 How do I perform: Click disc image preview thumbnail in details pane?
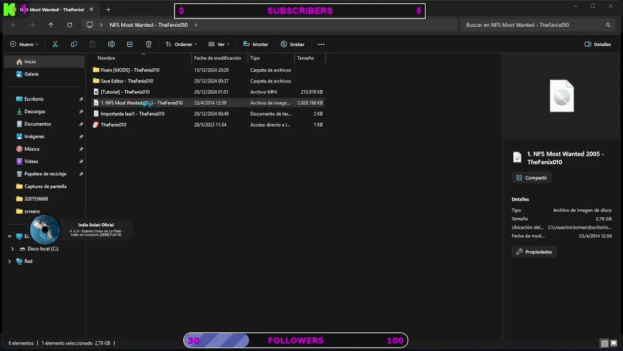(562, 96)
